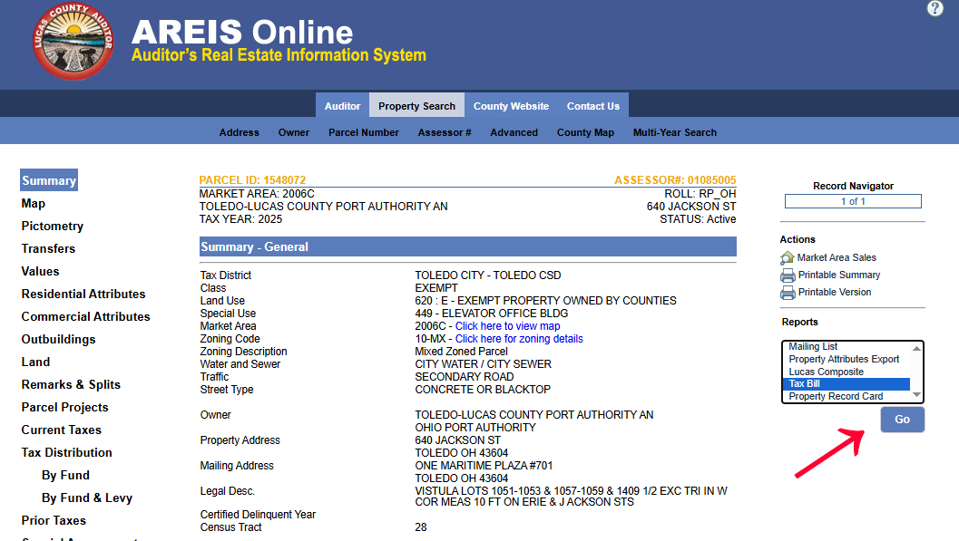Click the Printable Summary printer icon
This screenshot has height=541, width=959.
tap(788, 275)
